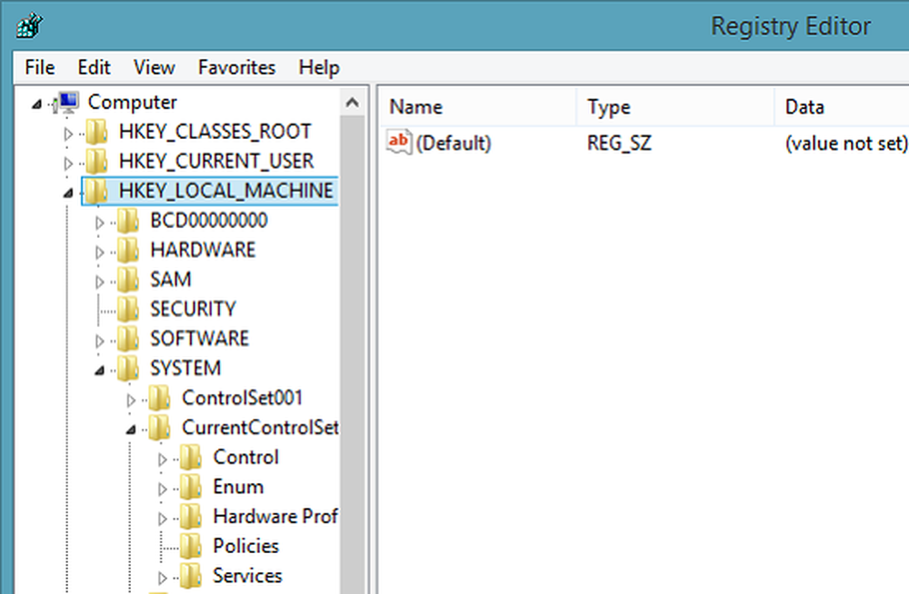Expand the HKEY_CLASSES_ROOT tree node
Image resolution: width=909 pixels, height=594 pixels.
coord(68,134)
